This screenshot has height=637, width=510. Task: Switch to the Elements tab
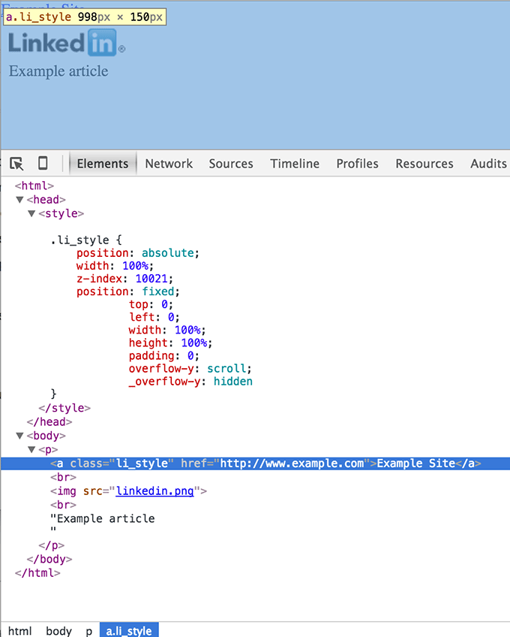pos(103,163)
